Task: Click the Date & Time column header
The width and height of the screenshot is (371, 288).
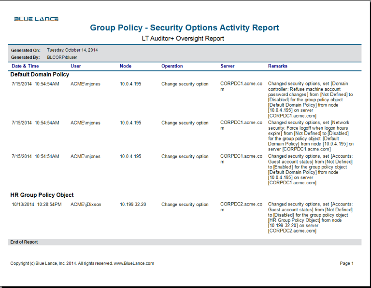Action: tap(25, 66)
